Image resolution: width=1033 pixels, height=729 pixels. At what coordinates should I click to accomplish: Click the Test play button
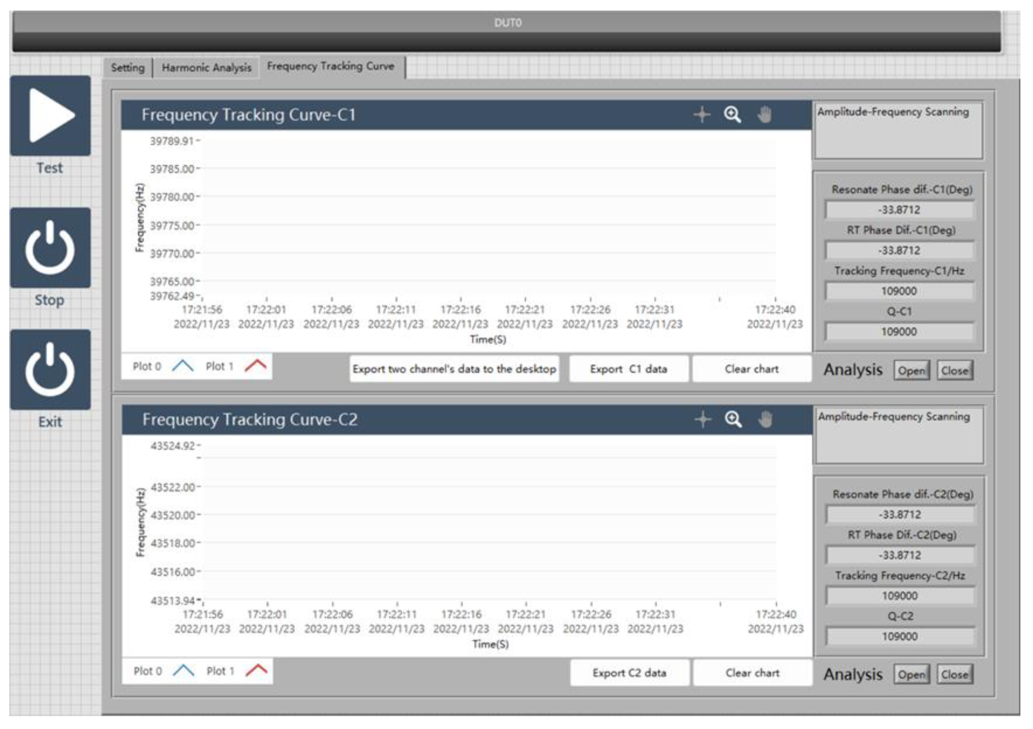pyautogui.click(x=50, y=115)
